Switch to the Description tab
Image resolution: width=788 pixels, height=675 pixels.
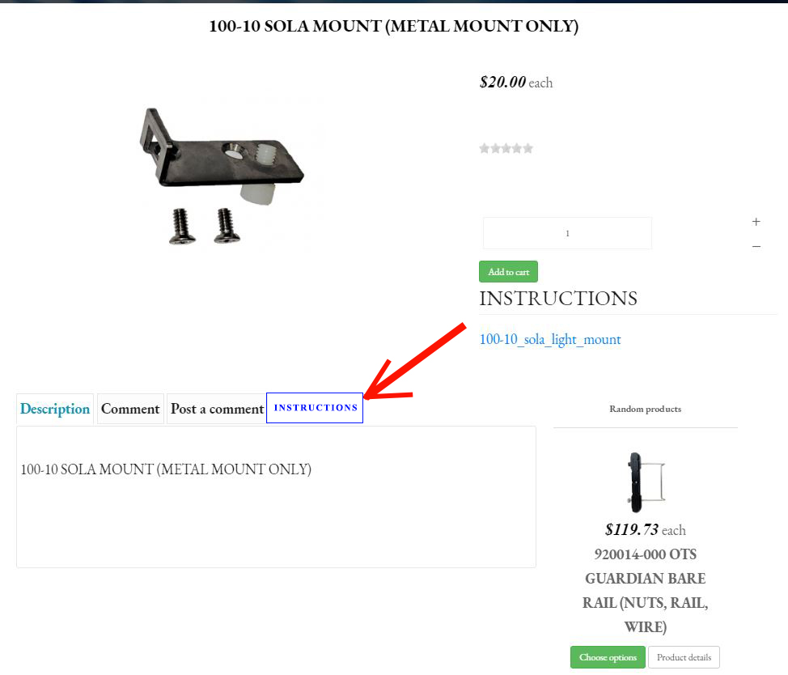55,409
